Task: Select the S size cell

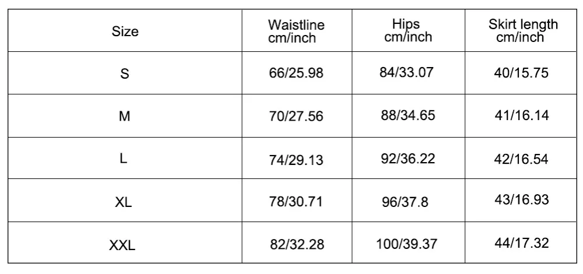Action: pyautogui.click(x=124, y=74)
